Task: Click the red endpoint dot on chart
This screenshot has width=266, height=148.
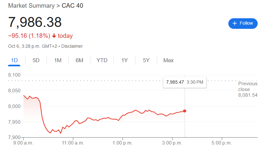Action: pos(185,111)
